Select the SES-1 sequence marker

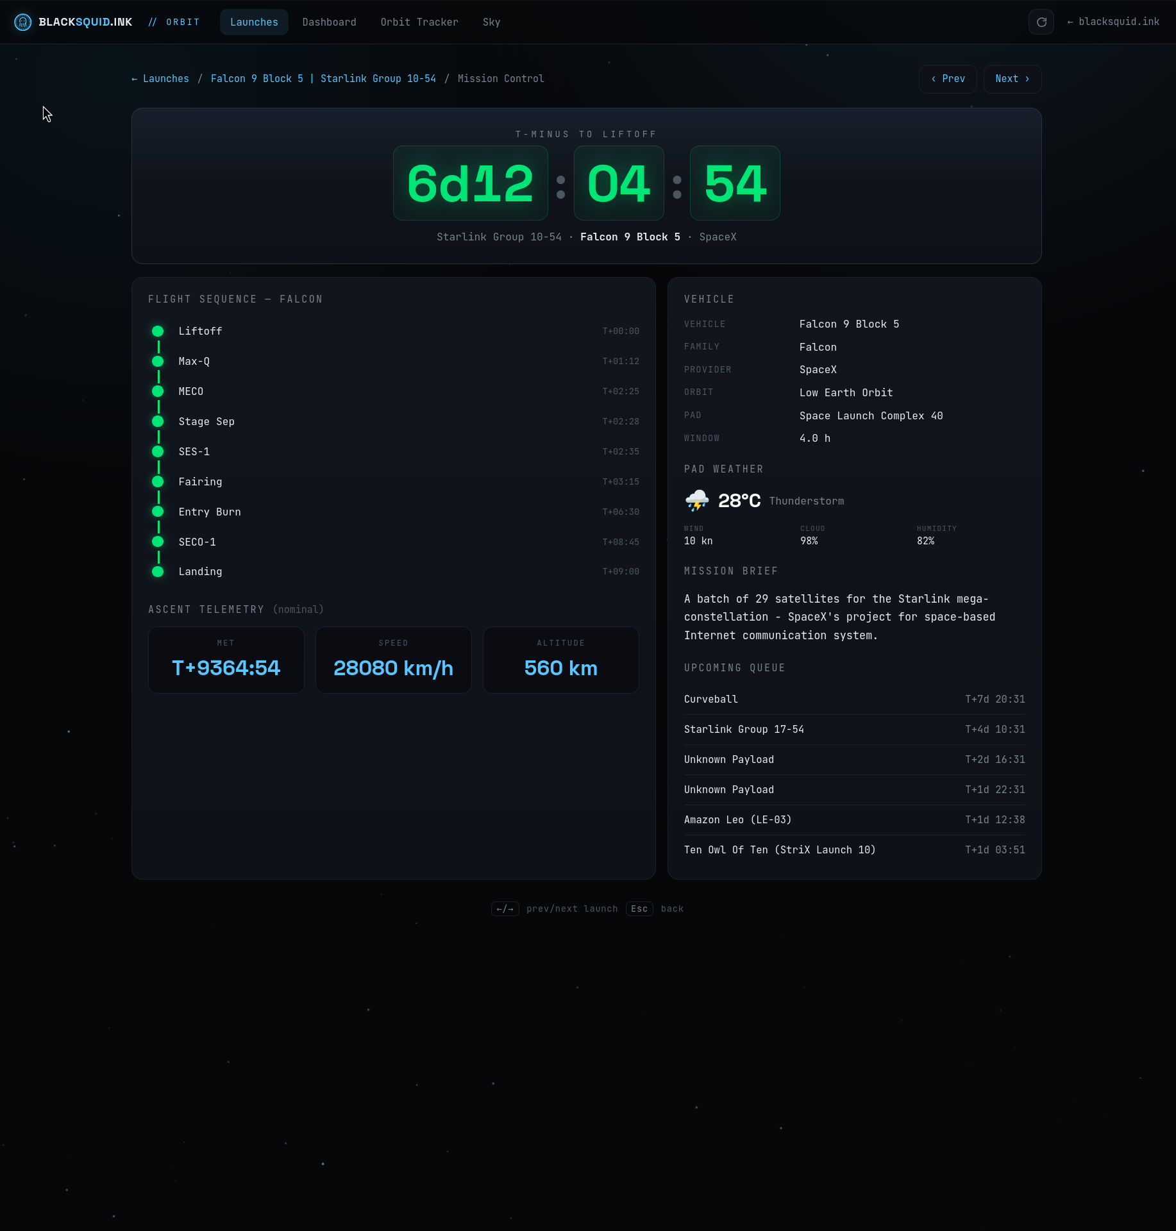click(158, 452)
